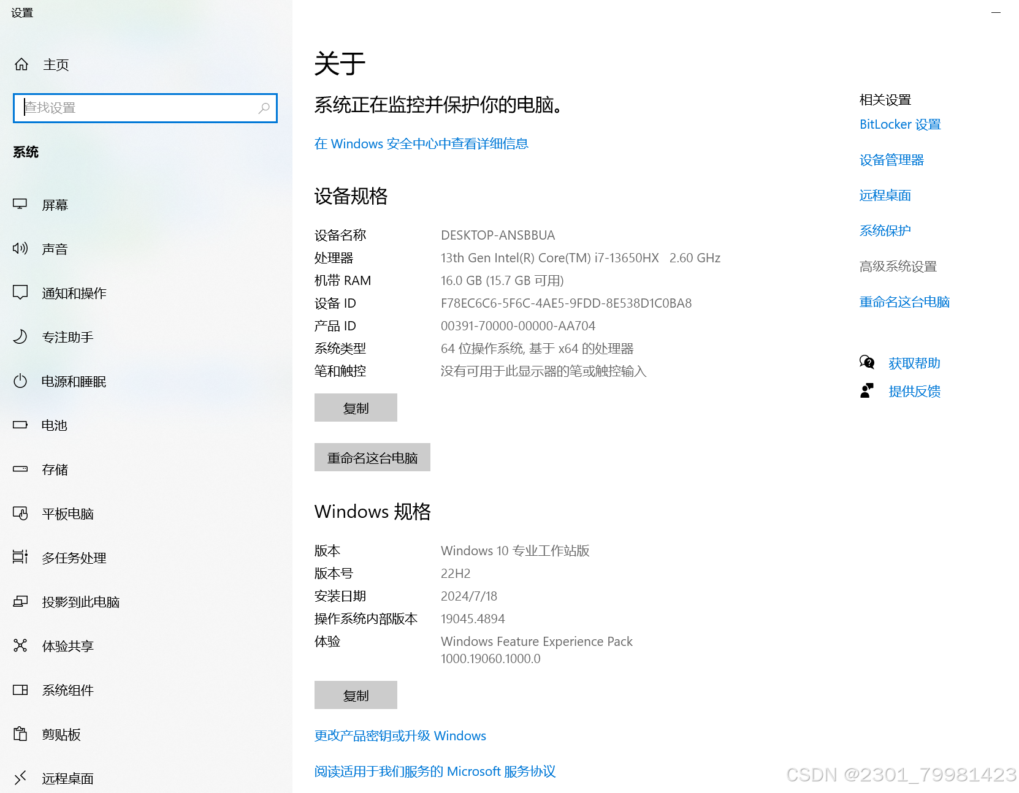1019x793 pixels.
Task: Click 更改产品密钥或升级 Windows link
Action: coord(400,735)
